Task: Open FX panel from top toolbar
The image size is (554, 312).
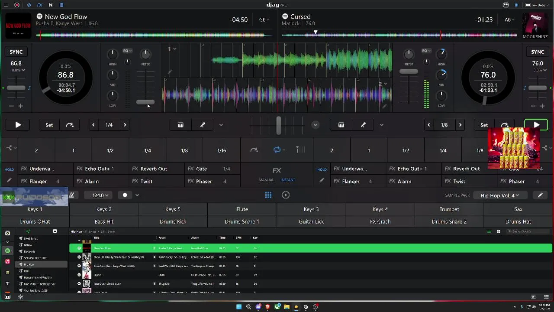Action: (x=39, y=5)
